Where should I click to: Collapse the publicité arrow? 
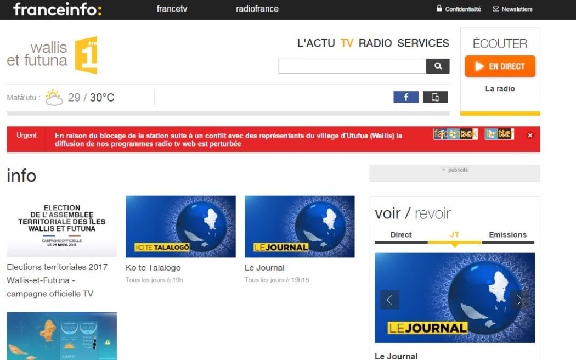[x=443, y=170]
